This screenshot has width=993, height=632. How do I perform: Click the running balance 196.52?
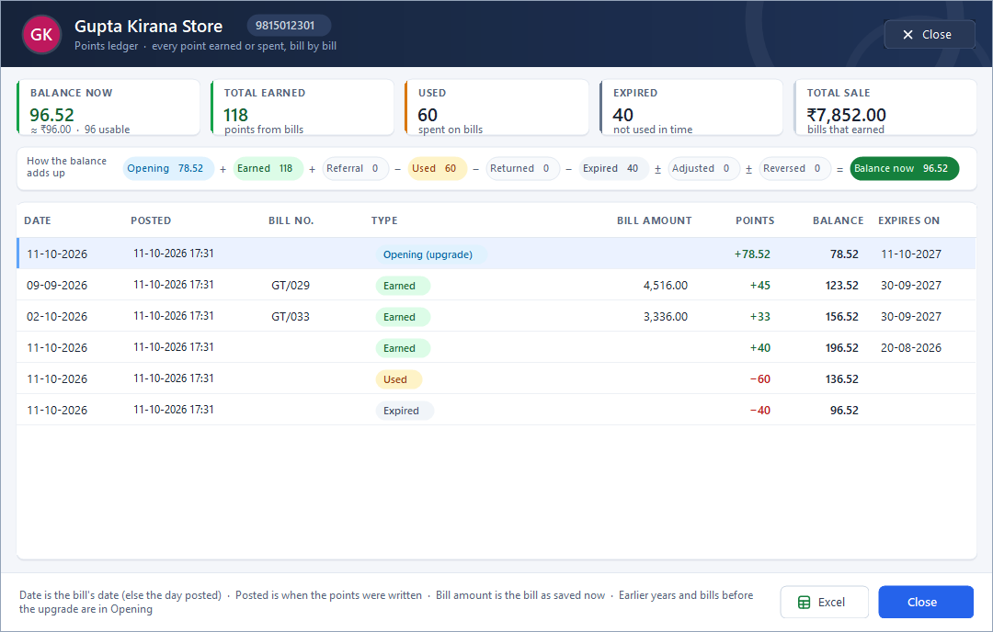point(841,348)
